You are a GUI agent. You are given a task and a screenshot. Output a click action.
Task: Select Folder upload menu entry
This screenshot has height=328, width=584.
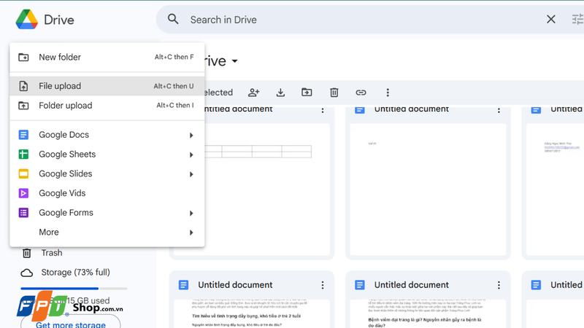click(x=107, y=105)
